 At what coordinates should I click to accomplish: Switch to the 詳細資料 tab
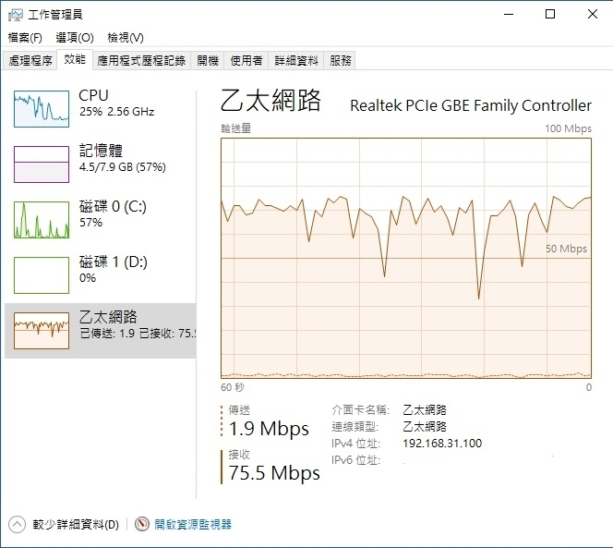[296, 61]
